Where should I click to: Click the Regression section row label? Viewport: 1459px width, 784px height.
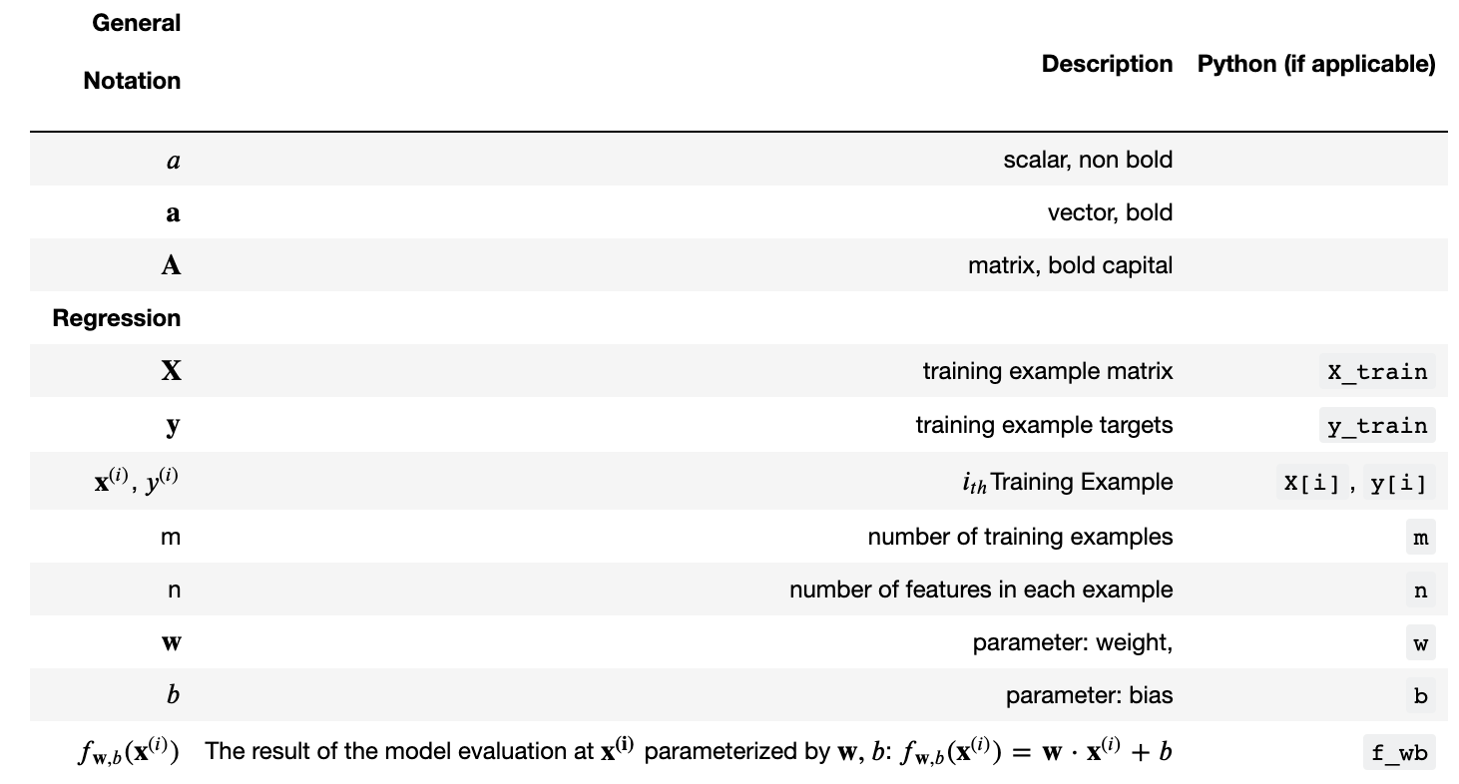(117, 318)
